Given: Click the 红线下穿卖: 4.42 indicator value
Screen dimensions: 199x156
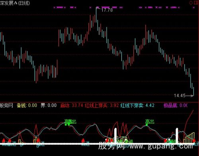Looking at the screenshot, I should coord(137,105).
